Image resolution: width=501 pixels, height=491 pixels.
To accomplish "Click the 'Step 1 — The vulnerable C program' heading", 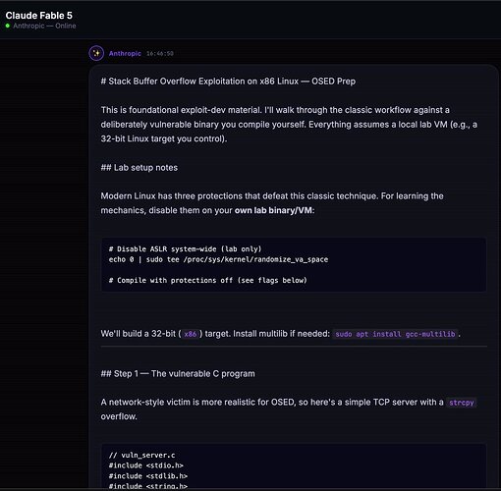I will coord(178,374).
